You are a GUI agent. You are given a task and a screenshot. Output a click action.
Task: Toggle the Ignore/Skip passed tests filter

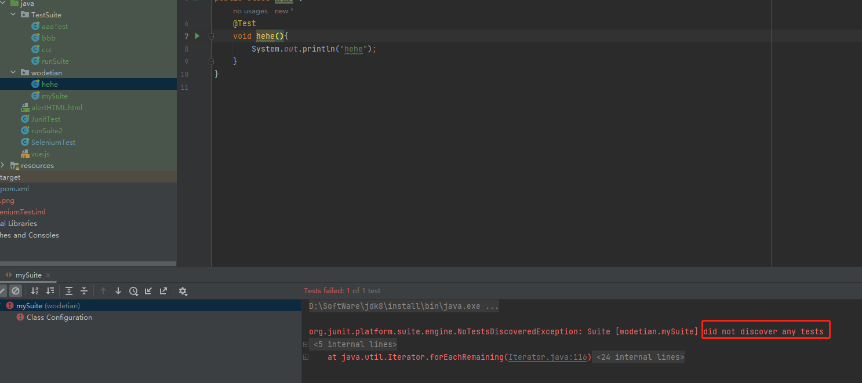click(16, 290)
